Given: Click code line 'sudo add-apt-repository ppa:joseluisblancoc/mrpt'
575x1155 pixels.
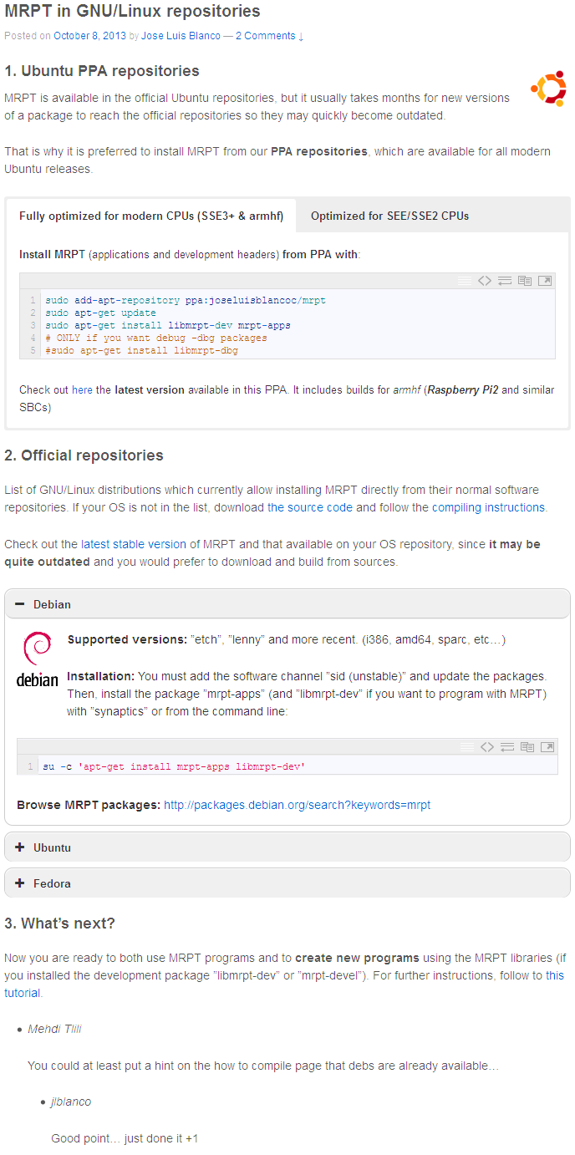Looking at the screenshot, I should [186, 300].
